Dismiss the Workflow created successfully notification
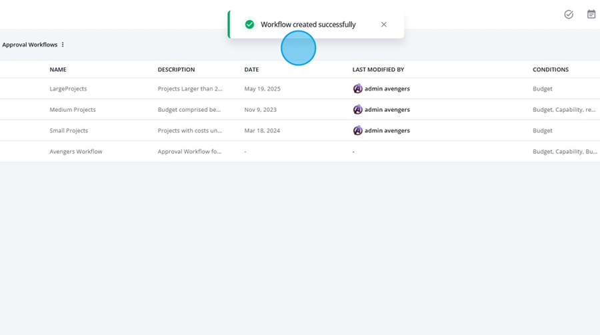Image resolution: width=600 pixels, height=335 pixels. [x=384, y=25]
